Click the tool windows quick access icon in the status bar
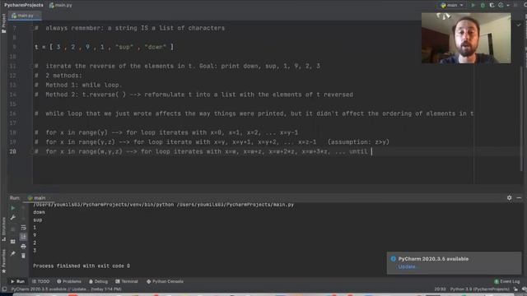 pyautogui.click(x=4, y=289)
